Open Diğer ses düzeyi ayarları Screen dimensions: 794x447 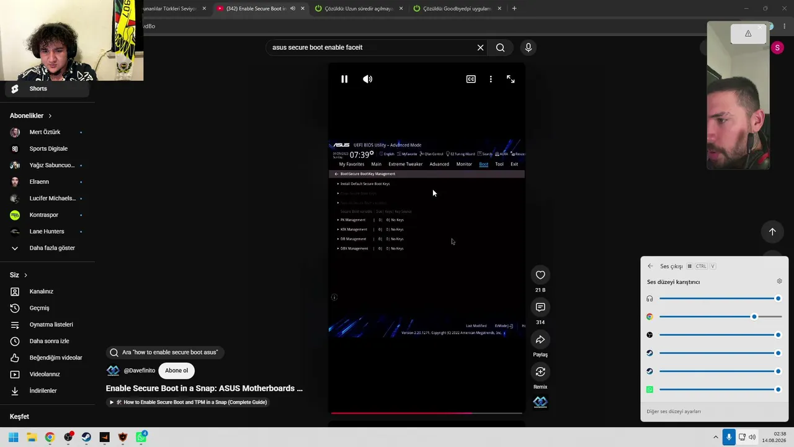pyautogui.click(x=674, y=412)
